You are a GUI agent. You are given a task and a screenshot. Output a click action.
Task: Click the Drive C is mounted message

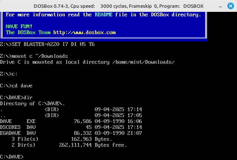tap(87, 62)
